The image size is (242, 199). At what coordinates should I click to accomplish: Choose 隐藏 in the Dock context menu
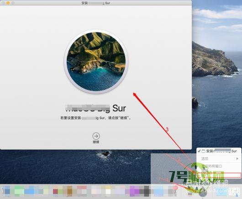pyautogui.click(x=219, y=171)
